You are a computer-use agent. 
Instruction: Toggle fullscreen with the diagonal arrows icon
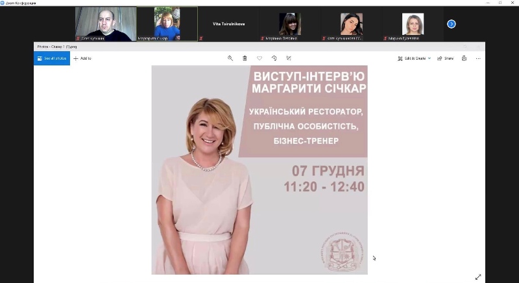click(x=478, y=277)
